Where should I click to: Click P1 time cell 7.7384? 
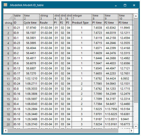pyautogui.click(x=98, y=104)
